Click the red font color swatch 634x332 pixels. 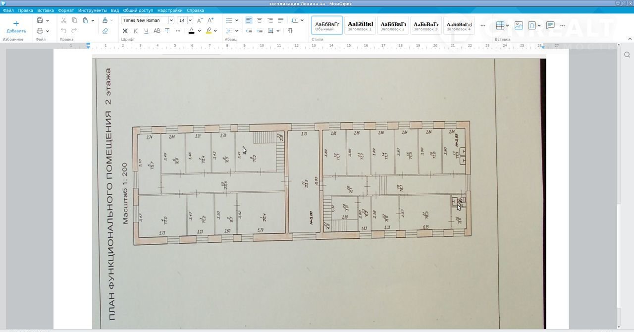[192, 31]
